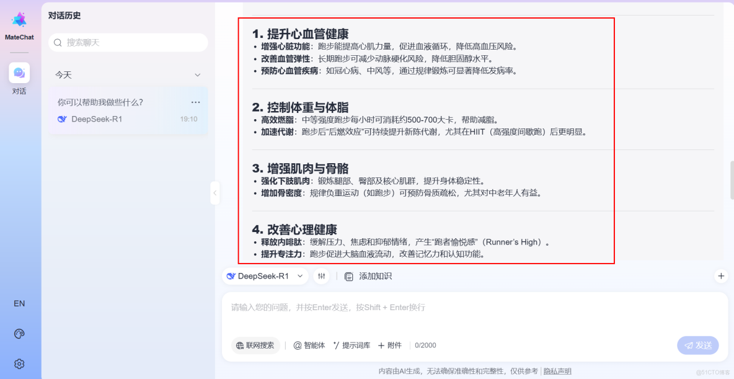Image resolution: width=734 pixels, height=379 pixels.
Task: Open the theme palette icon in sidebar
Action: [19, 334]
